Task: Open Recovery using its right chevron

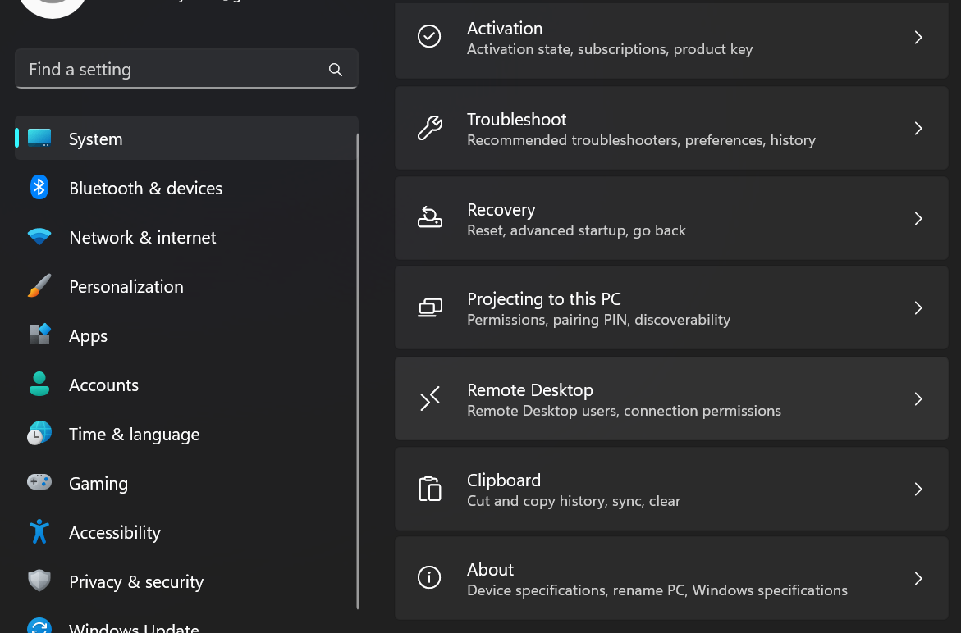Action: (x=918, y=219)
